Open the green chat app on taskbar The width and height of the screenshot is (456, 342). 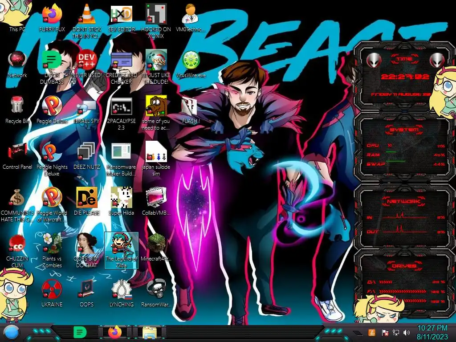(80, 332)
